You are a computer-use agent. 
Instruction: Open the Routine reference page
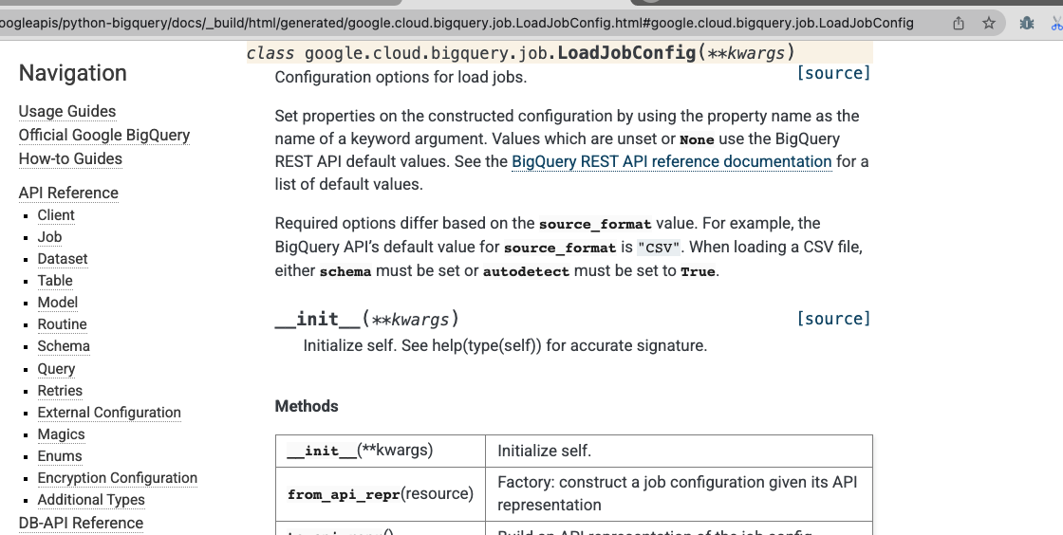point(62,324)
